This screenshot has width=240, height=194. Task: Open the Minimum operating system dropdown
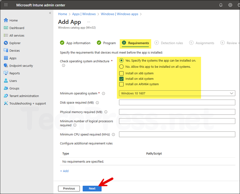177,93
